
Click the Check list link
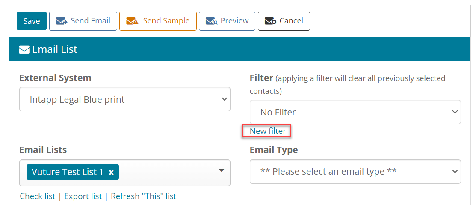coord(38,196)
